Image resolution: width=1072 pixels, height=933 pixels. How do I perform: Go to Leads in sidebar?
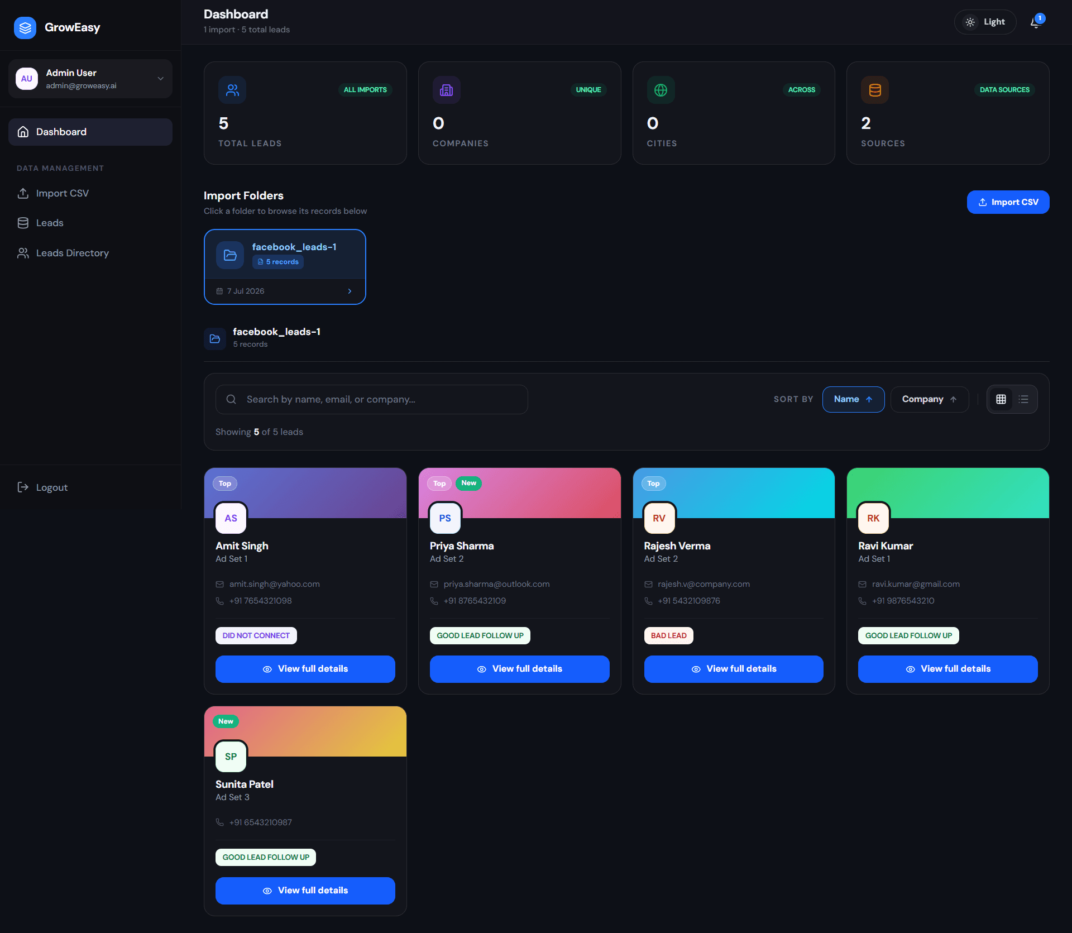click(90, 223)
